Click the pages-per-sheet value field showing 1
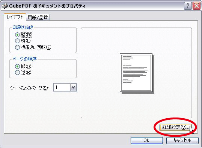The width and height of the screenshot is (202, 148). click(62, 87)
